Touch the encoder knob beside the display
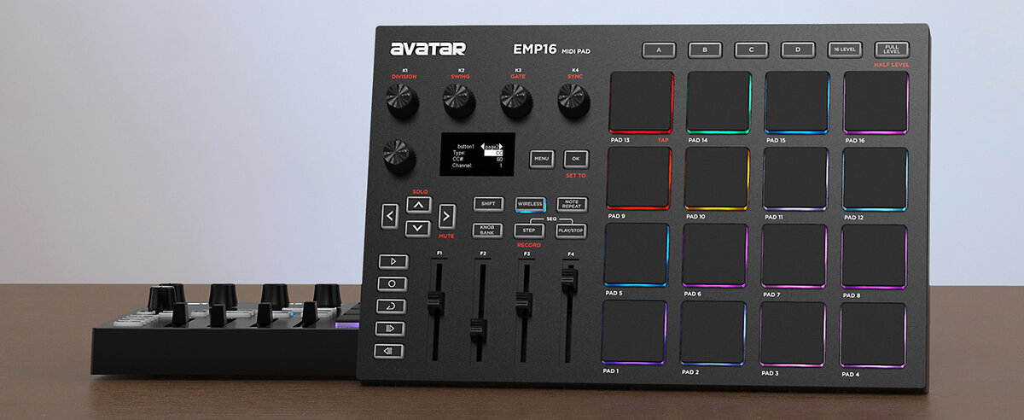The image size is (1024, 420). click(399, 156)
